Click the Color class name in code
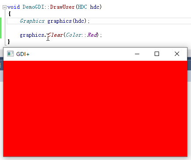 pyautogui.click(x=74, y=35)
